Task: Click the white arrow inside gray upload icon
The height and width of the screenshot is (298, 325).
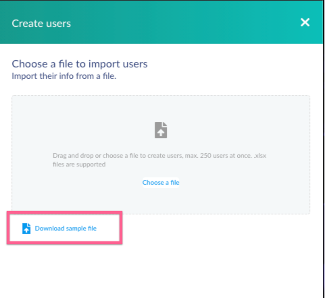Action: pos(161,133)
